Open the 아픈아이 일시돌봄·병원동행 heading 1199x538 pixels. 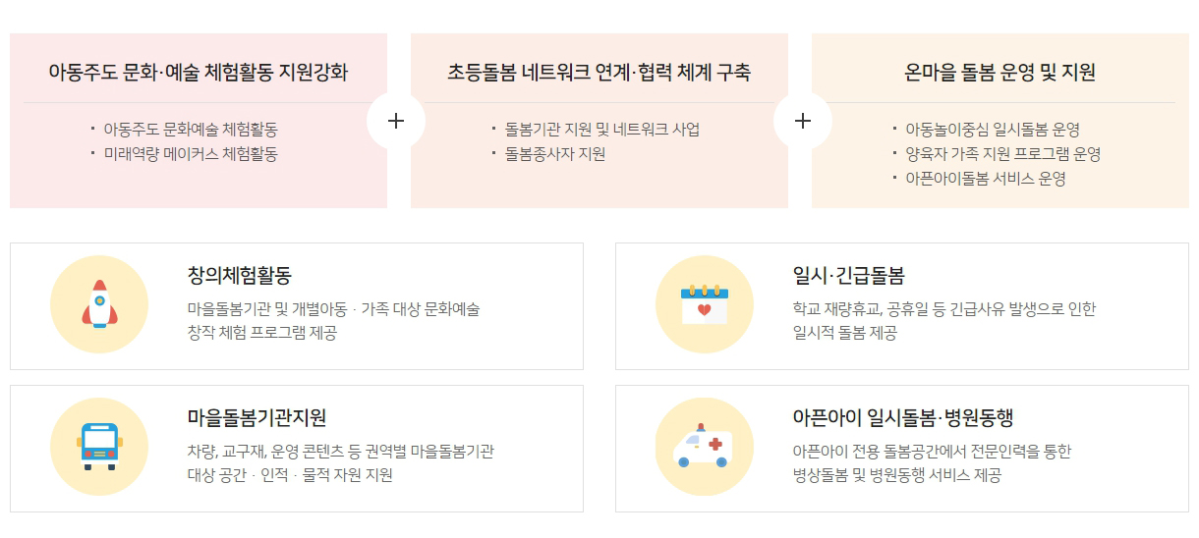coord(888,417)
